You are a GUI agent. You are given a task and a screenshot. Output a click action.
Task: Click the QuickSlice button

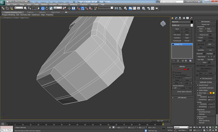tap(201, 50)
